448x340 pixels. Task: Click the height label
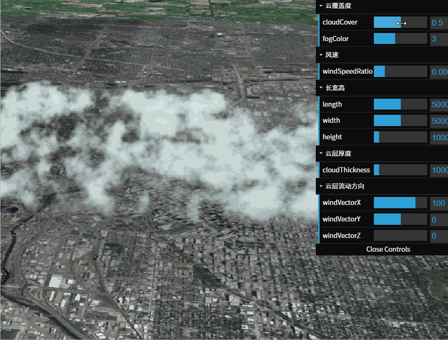click(x=332, y=137)
